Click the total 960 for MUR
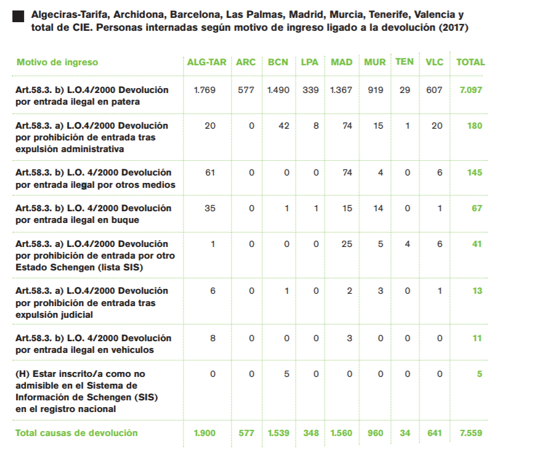Viewport: 534px width, 457px height. click(x=375, y=433)
